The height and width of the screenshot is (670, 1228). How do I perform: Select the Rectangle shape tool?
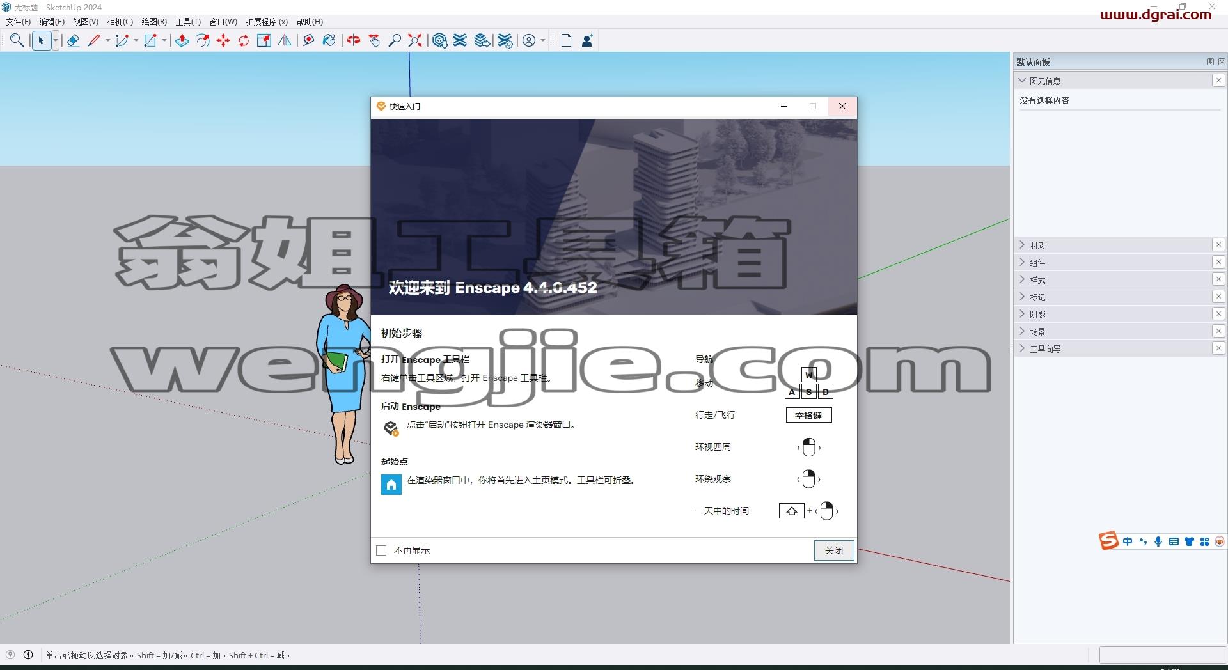(x=150, y=41)
